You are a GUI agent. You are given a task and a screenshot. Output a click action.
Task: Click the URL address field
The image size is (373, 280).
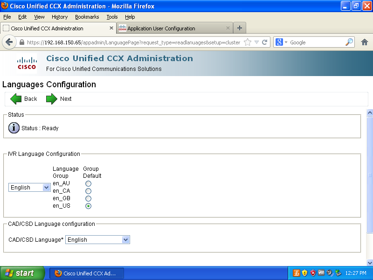coord(133,42)
